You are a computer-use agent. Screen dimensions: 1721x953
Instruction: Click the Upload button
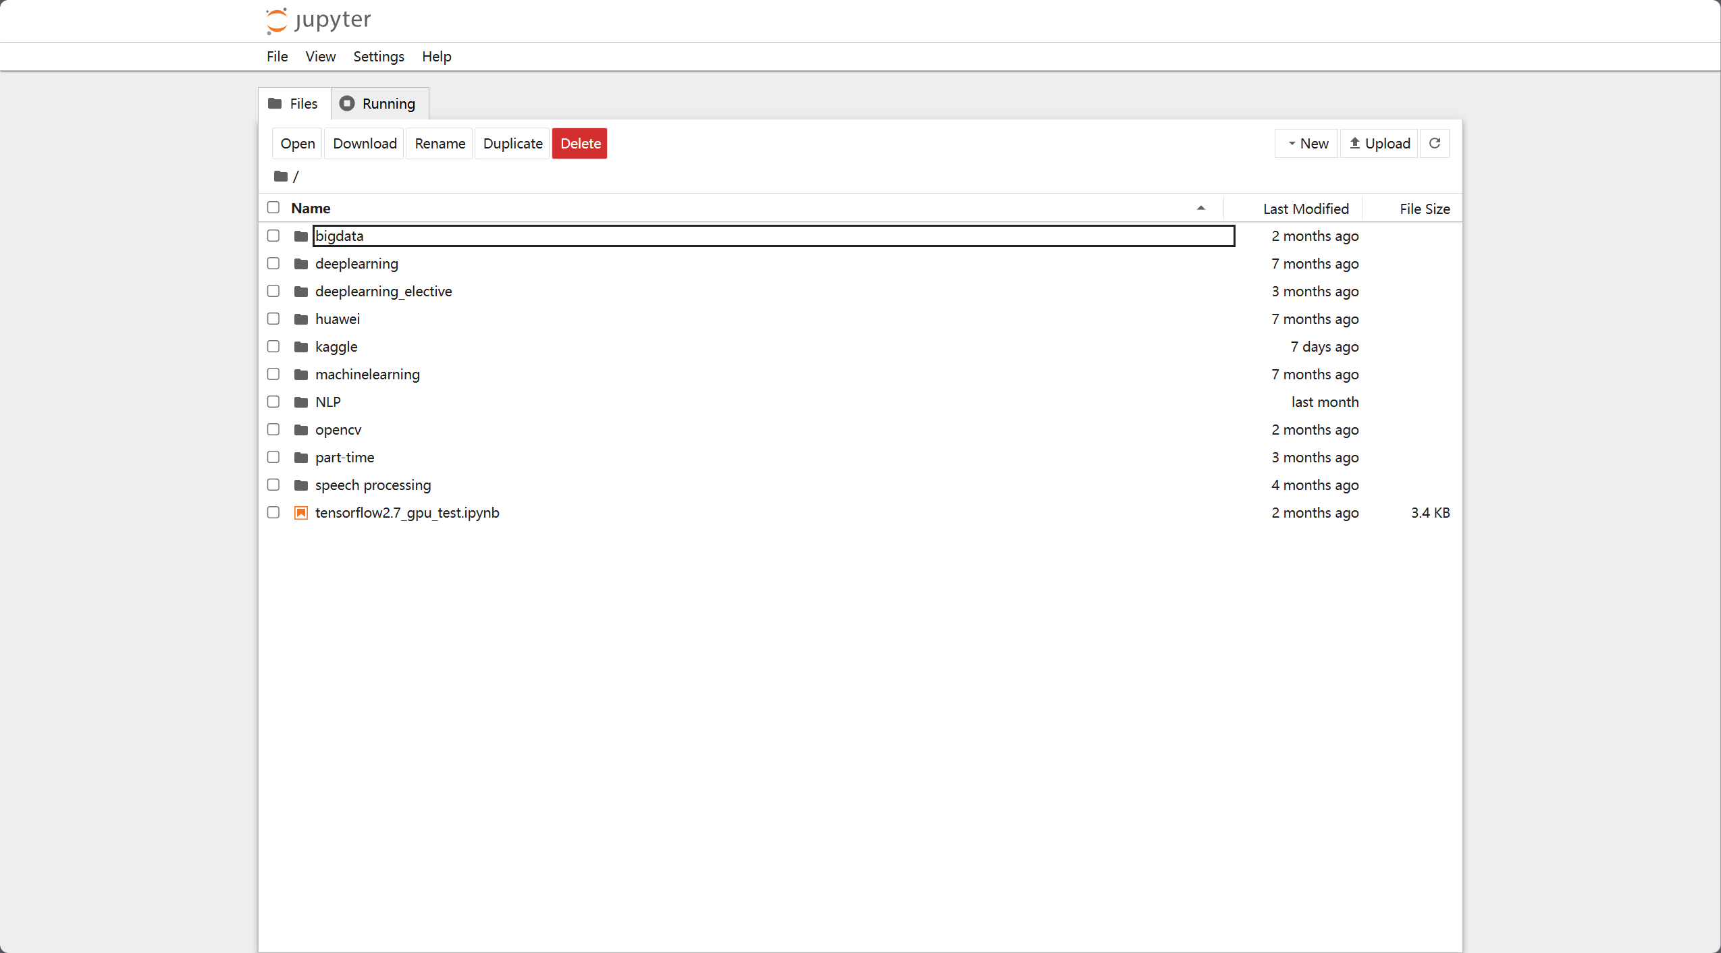click(x=1379, y=143)
